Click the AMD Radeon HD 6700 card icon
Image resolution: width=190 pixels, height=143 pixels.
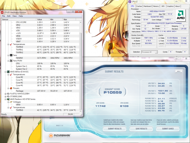(8, 99)
